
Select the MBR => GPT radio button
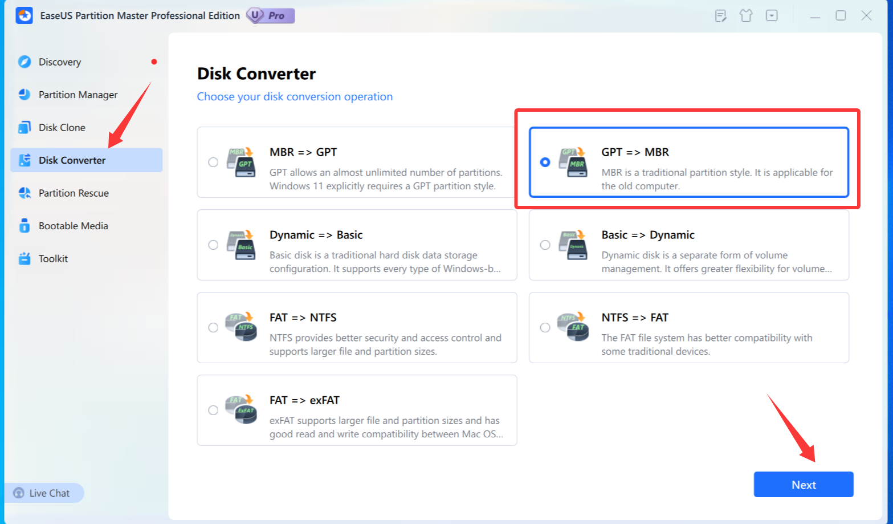[x=213, y=162]
